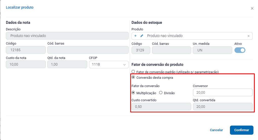Click the plus icon to add product
This screenshot has width=258, height=140.
point(135,36)
